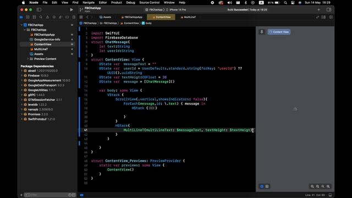This screenshot has width=352, height=198.
Task: Select FBChatAppApp file in navigator
Action: [x=44, y=35]
